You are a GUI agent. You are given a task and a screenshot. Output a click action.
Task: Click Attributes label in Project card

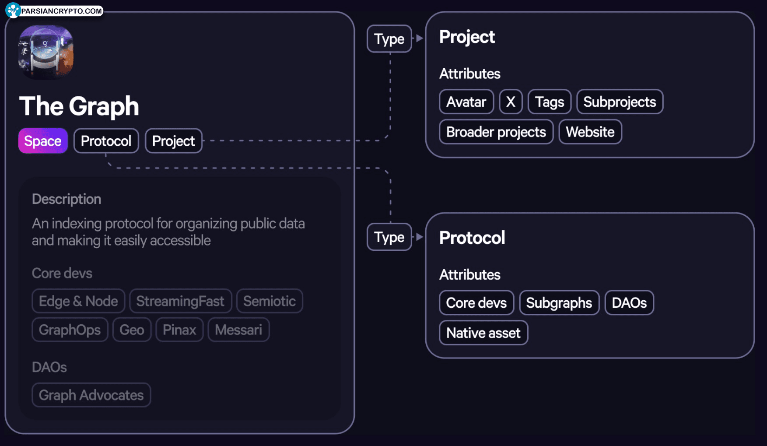[470, 74]
